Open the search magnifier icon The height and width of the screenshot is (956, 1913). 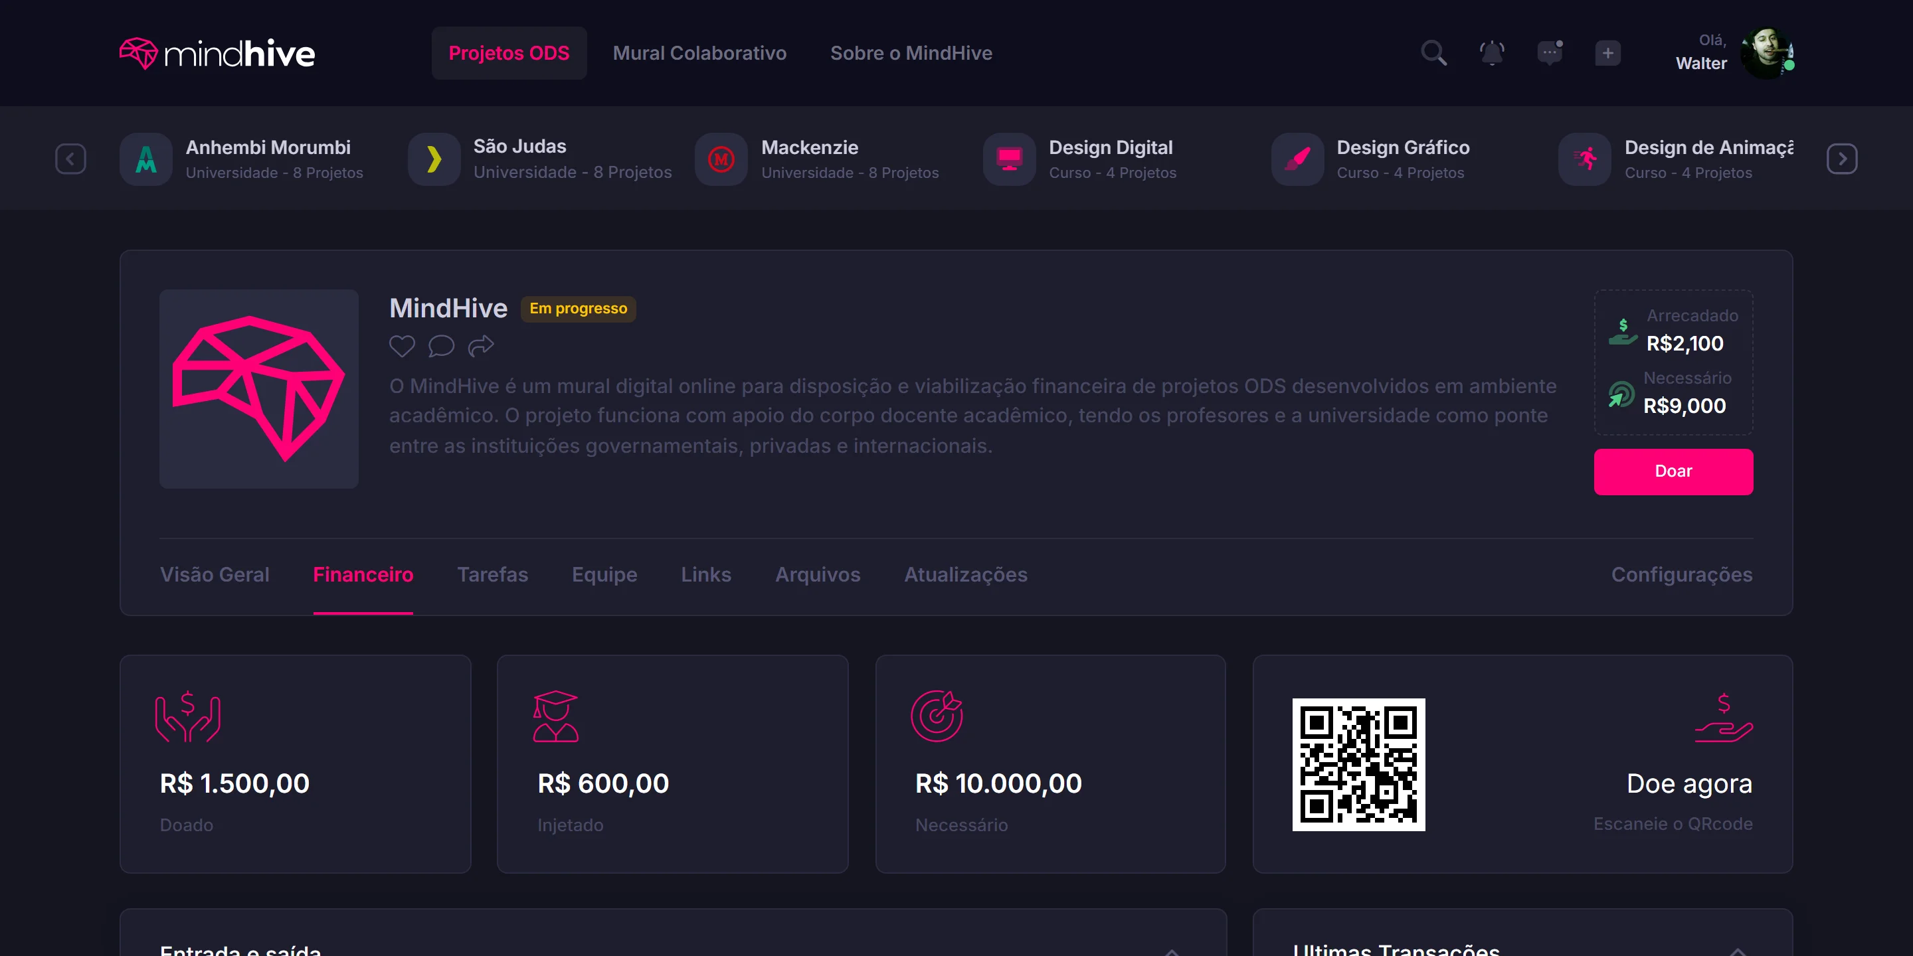(x=1433, y=53)
